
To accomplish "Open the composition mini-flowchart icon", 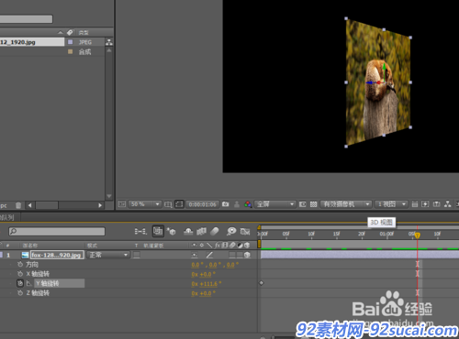I will (x=140, y=232).
